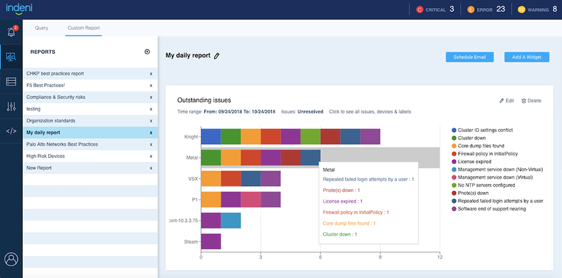The width and height of the screenshot is (562, 278).
Task: Switch to the Query tab
Action: point(42,28)
